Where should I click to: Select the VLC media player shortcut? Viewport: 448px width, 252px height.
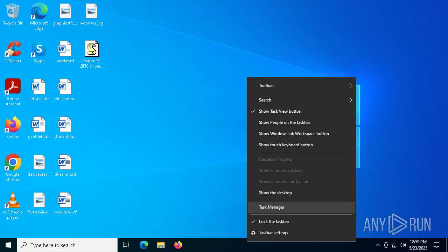(x=13, y=206)
